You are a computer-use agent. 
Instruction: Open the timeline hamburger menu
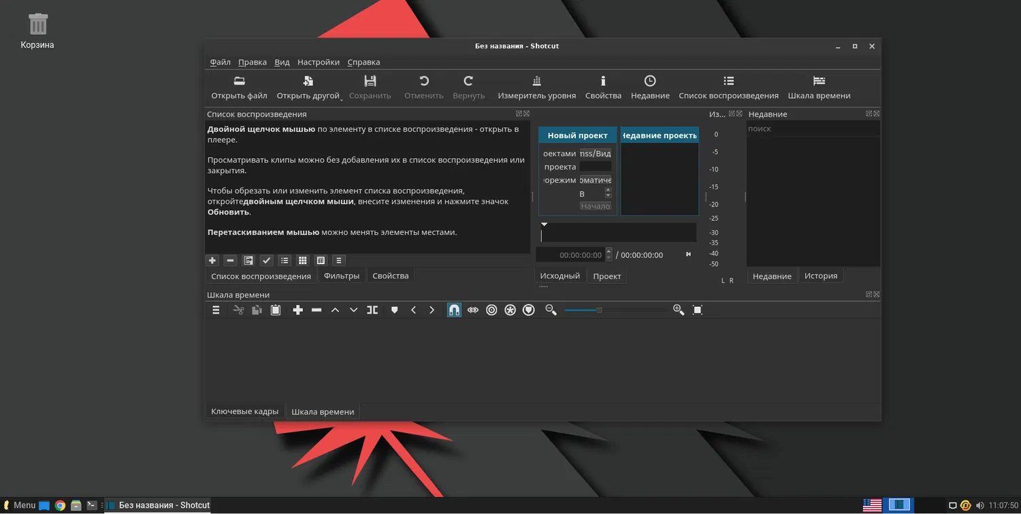tap(216, 310)
